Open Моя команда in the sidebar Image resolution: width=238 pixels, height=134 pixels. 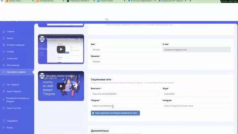click(13, 65)
